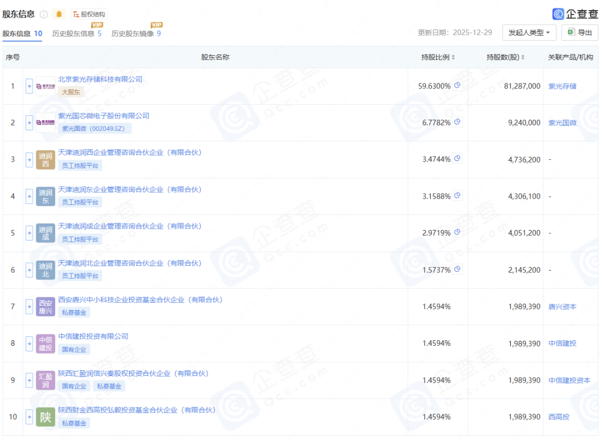Expand row 10 陕西财金西高投 plus button

tap(29, 417)
